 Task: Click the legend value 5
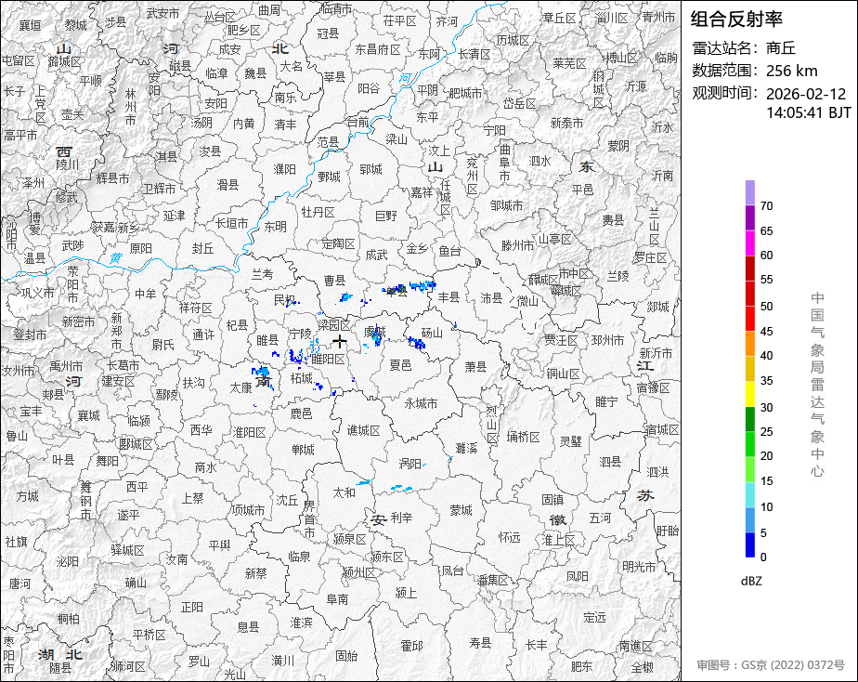coord(763,532)
